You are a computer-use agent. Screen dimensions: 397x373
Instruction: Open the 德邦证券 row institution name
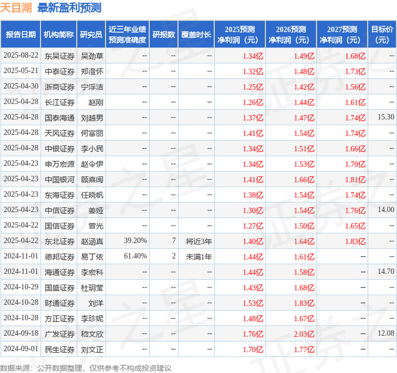point(60,257)
